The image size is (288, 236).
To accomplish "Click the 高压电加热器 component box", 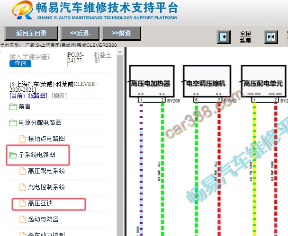I will (x=152, y=81).
